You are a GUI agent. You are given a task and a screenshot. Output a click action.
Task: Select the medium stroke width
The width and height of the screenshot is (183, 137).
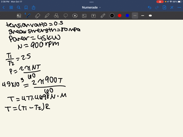click(x=143, y=16)
